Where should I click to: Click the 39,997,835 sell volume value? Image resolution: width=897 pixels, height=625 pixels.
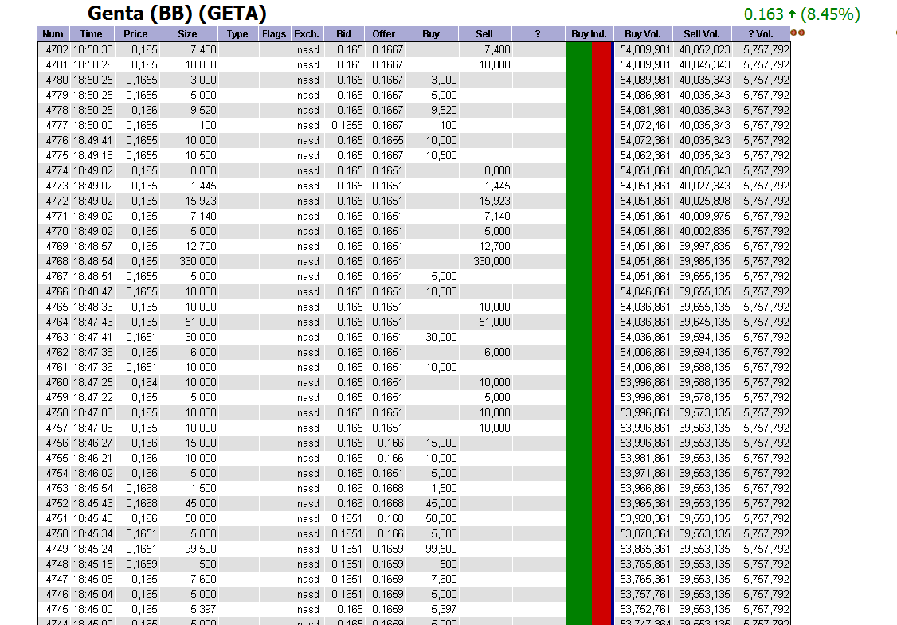(704, 247)
